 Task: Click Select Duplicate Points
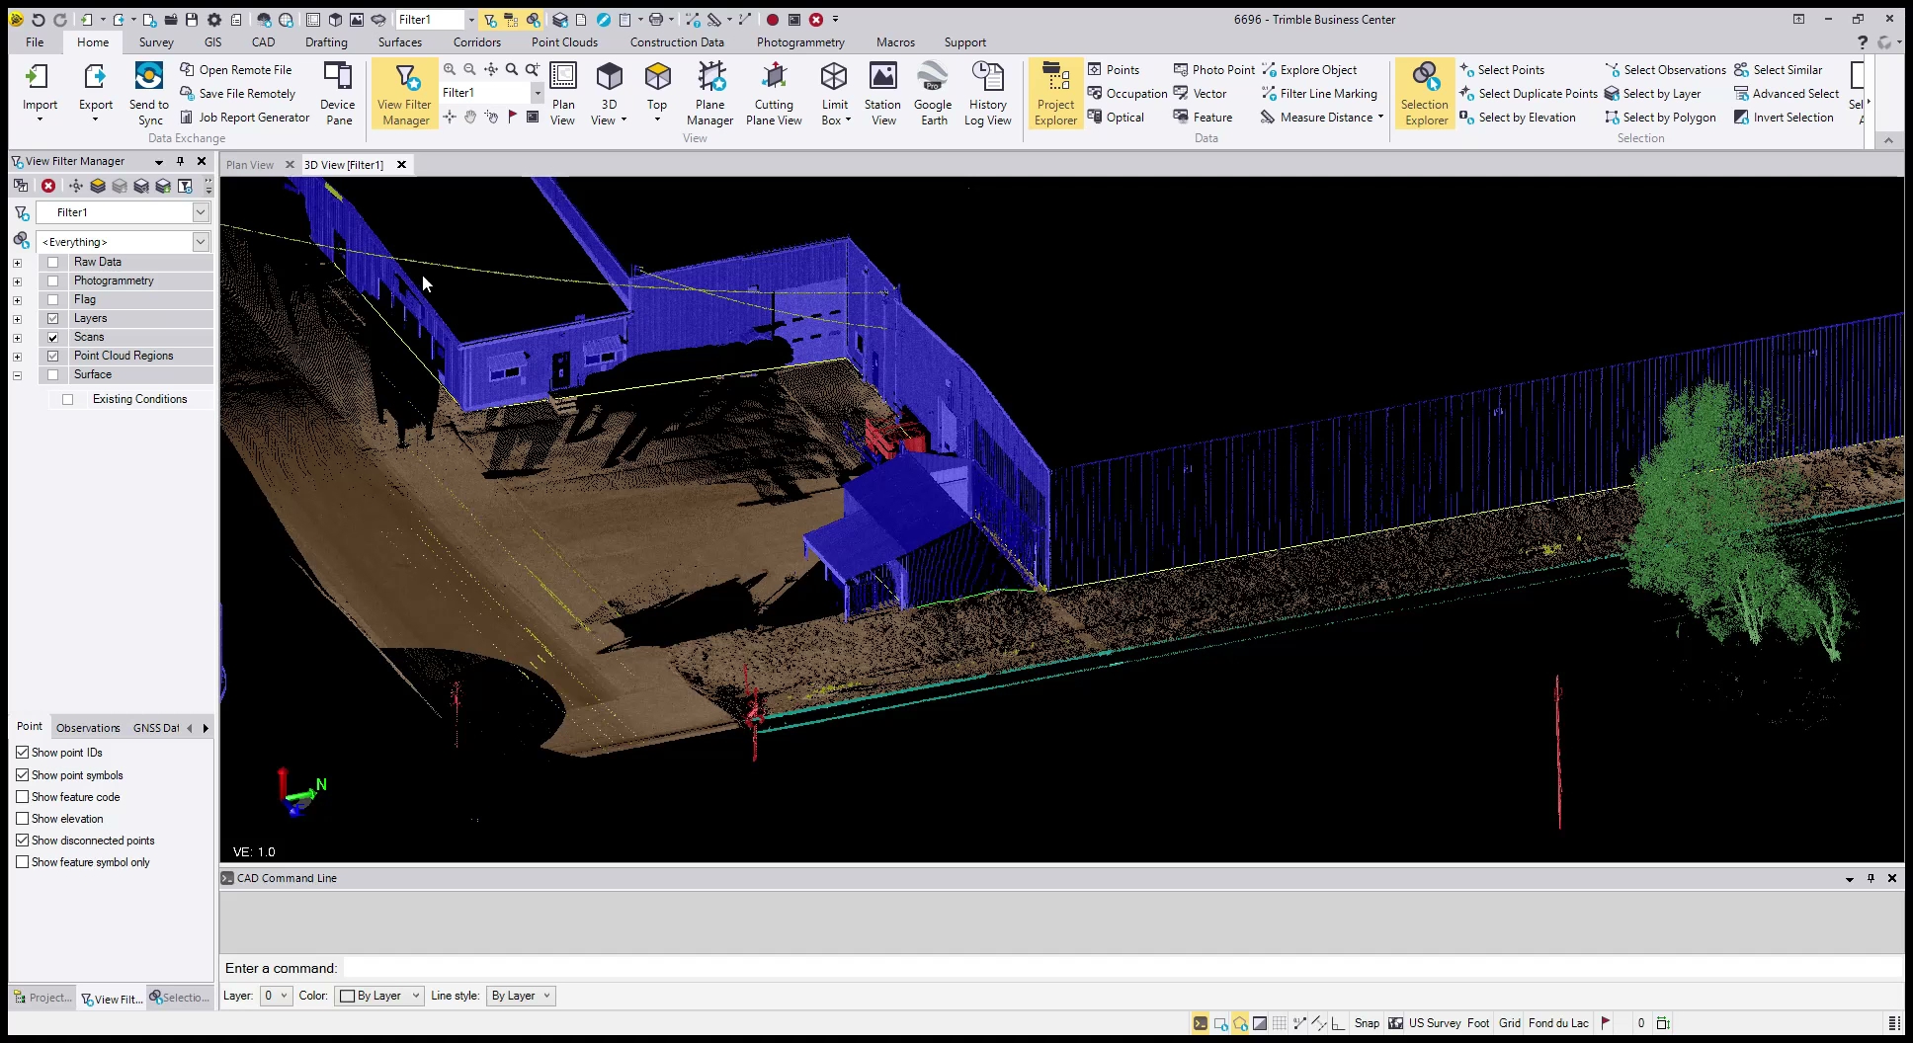tap(1528, 94)
